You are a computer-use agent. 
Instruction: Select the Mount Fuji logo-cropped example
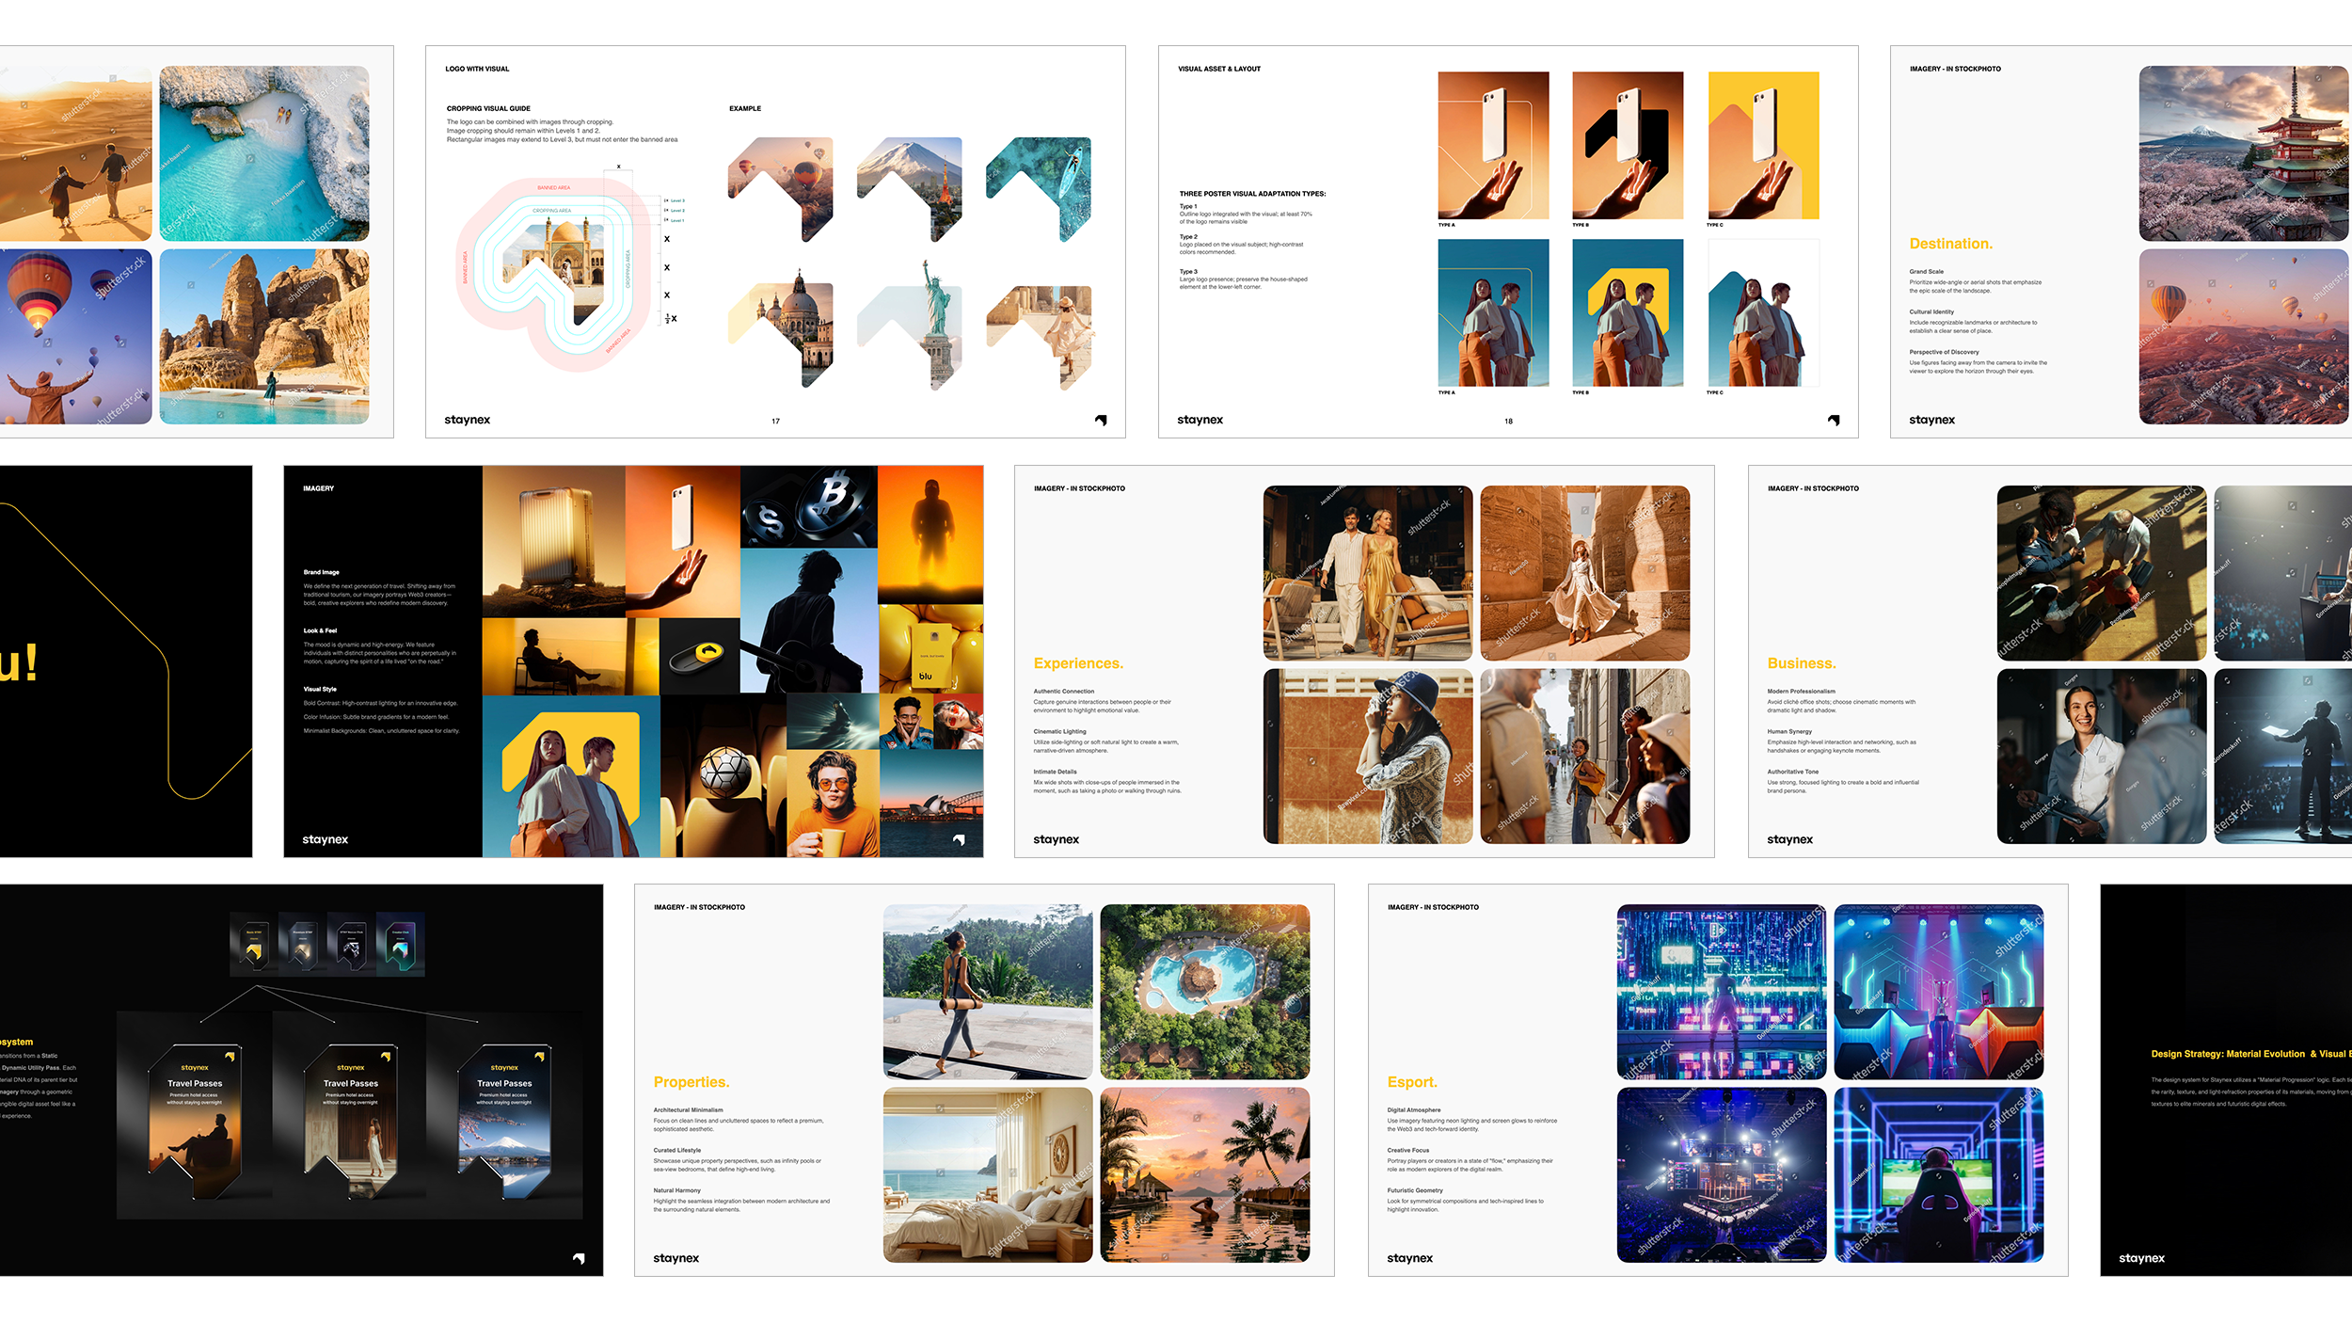coord(910,189)
